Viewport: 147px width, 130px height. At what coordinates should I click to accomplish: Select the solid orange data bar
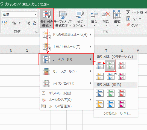pos(100,104)
